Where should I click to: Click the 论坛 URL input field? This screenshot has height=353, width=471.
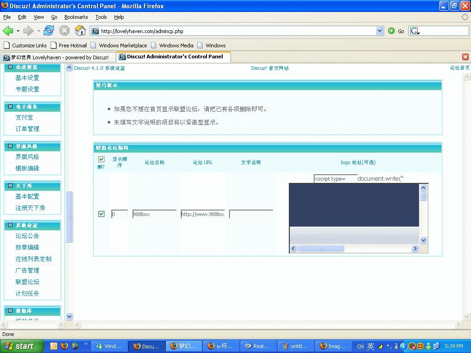pyautogui.click(x=202, y=214)
